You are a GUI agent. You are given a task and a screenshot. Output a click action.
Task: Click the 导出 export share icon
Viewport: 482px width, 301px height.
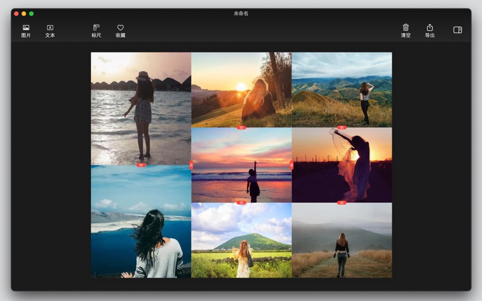tap(430, 31)
